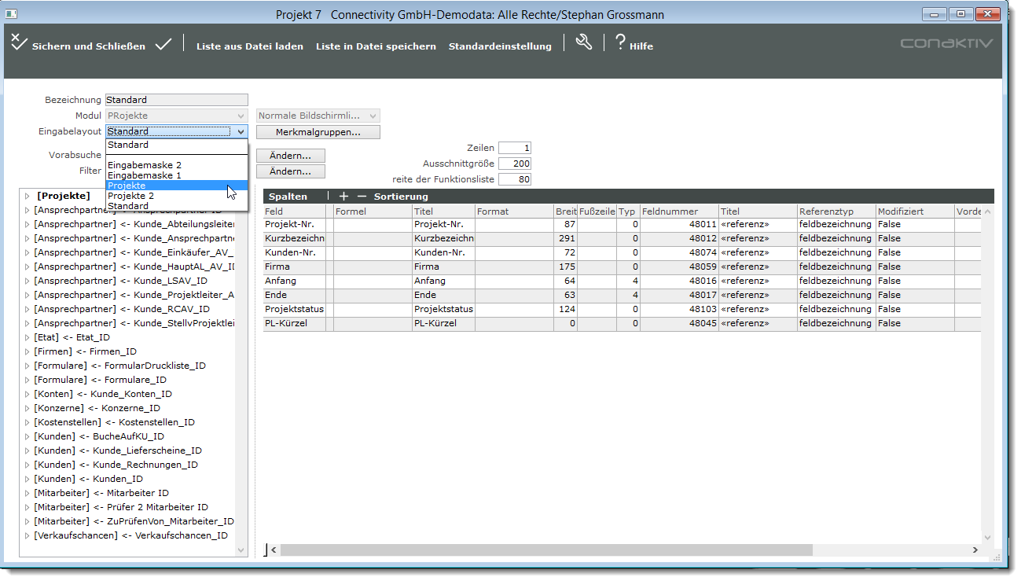
Task: Click plus icon to add column
Action: point(343,196)
